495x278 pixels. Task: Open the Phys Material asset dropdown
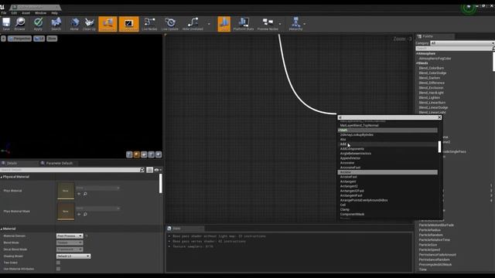coord(98,188)
